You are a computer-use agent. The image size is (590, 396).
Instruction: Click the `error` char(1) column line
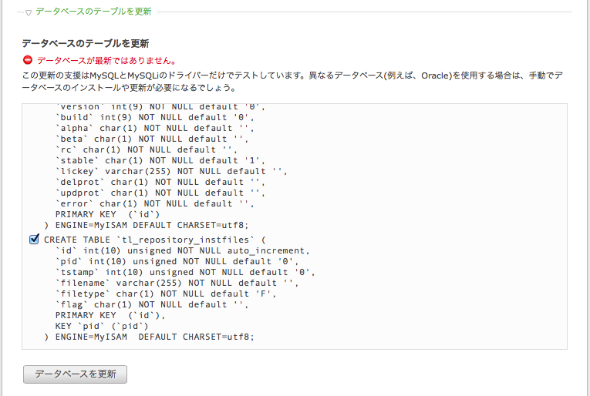(155, 203)
